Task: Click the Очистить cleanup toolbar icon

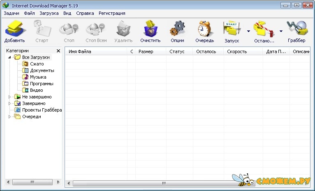Action: (x=151, y=28)
